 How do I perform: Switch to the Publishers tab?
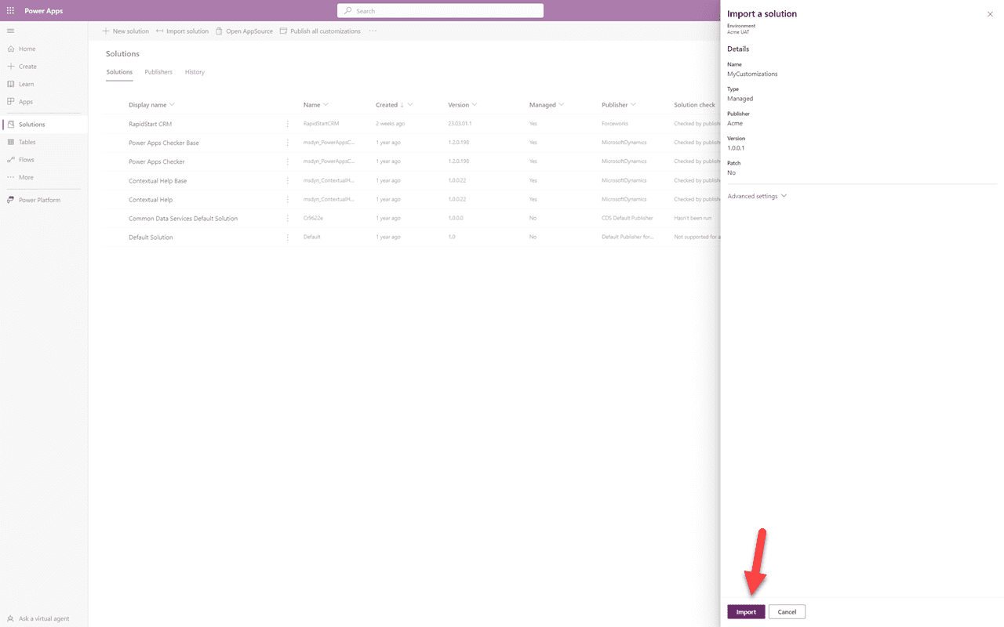tap(158, 71)
